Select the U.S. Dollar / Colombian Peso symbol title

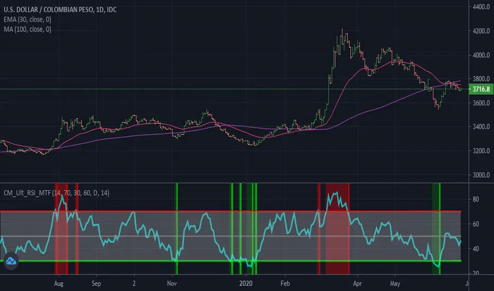point(60,10)
